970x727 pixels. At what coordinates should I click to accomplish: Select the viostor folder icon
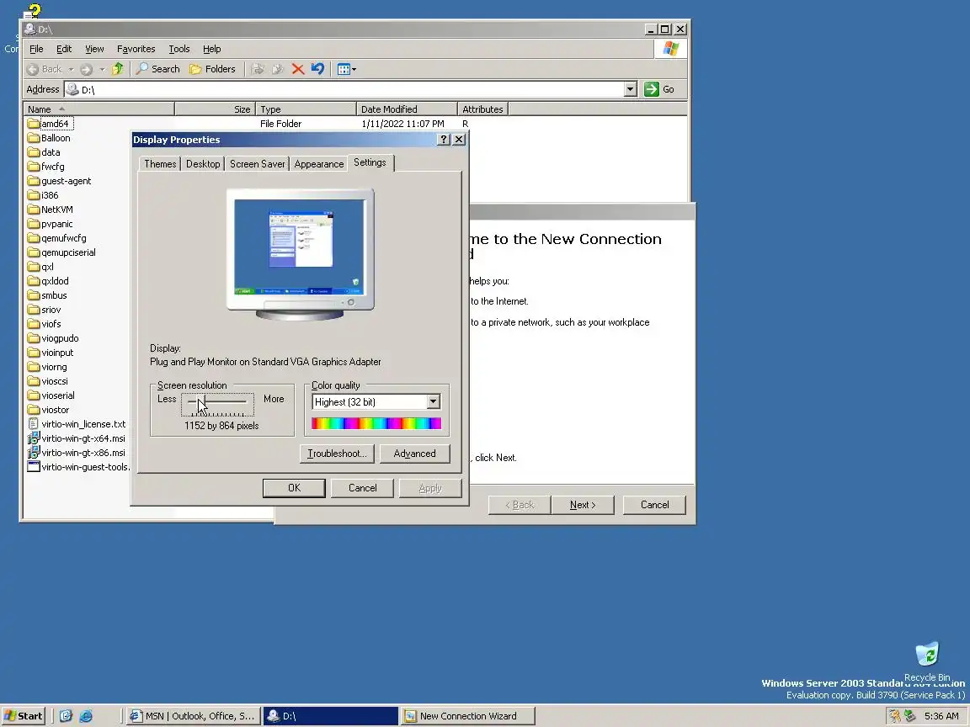[x=34, y=410]
